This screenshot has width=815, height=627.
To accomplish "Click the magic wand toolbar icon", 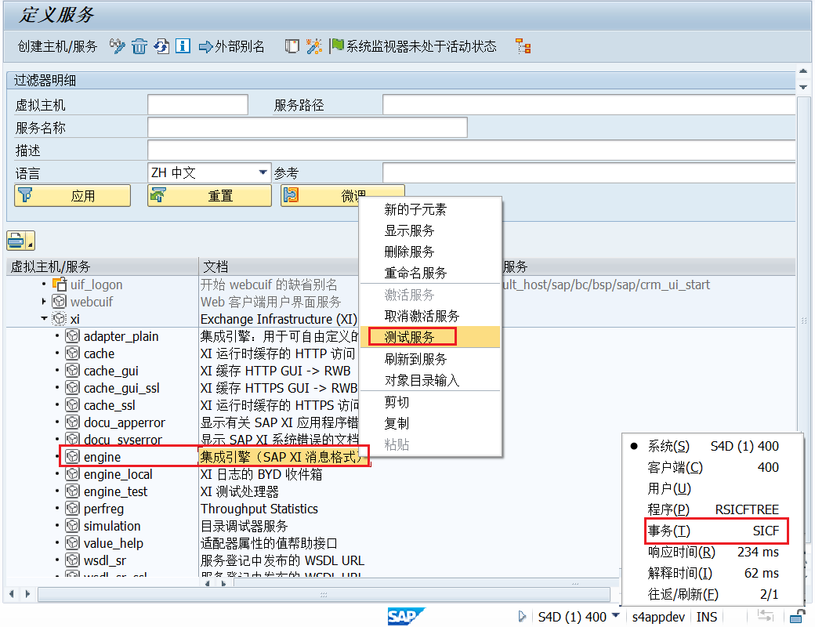I will 314,46.
